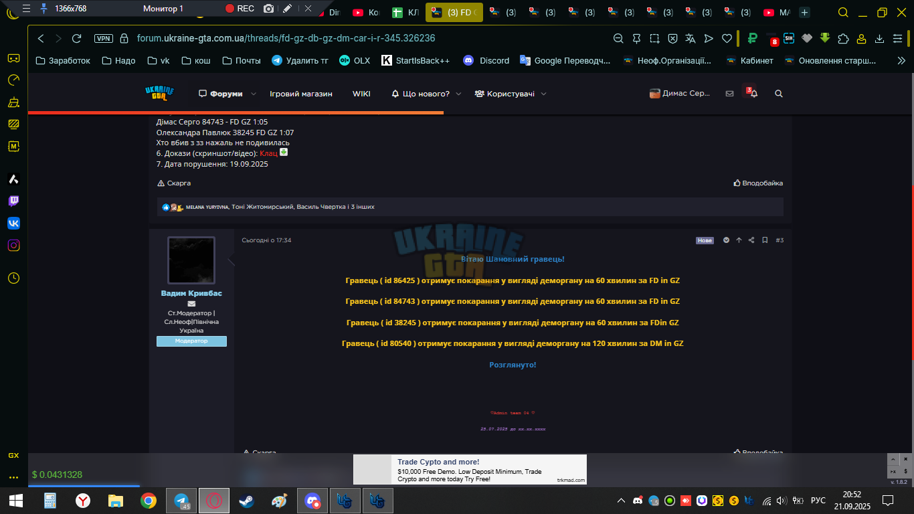Open the '#3' post permalink
Screen dimensions: 914x514
point(780,240)
